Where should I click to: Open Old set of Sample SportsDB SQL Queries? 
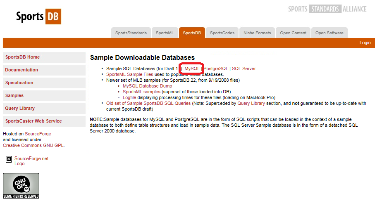[148, 104]
